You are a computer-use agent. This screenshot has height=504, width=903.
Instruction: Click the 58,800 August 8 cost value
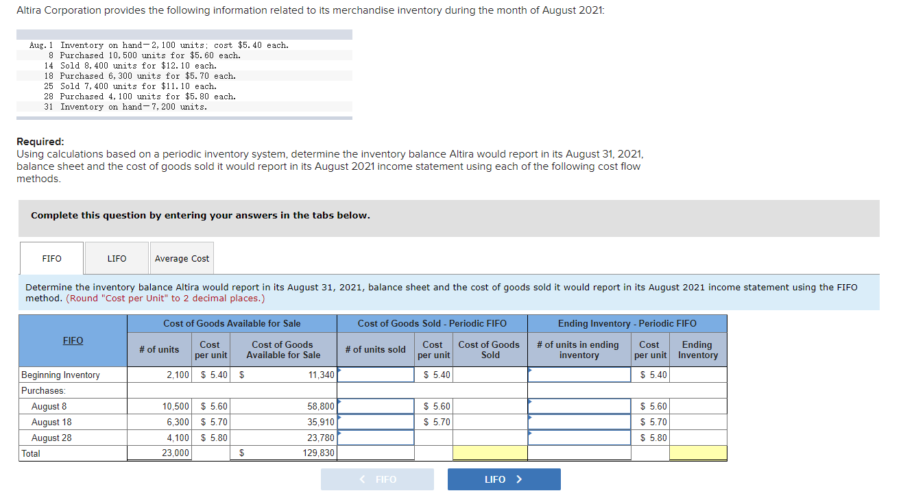pyautogui.click(x=322, y=406)
